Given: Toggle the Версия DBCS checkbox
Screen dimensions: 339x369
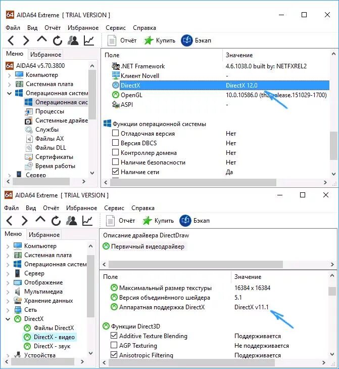Looking at the screenshot, I should (x=115, y=143).
